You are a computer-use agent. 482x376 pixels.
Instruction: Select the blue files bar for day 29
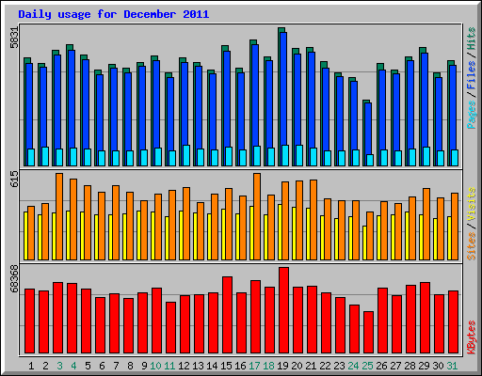[425, 100]
